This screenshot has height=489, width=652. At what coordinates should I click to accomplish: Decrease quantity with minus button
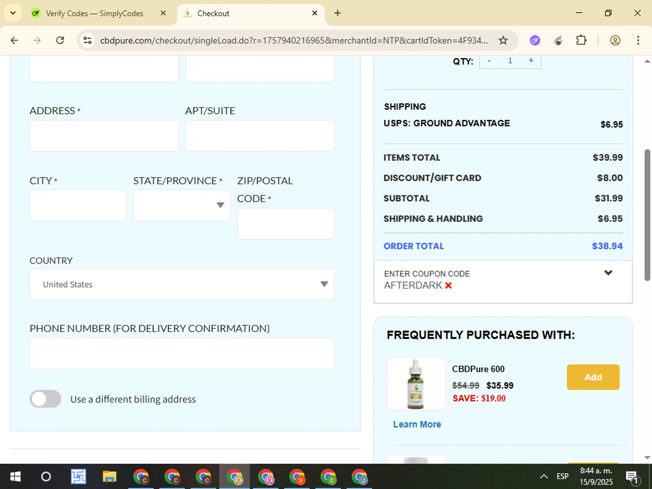[x=489, y=61]
